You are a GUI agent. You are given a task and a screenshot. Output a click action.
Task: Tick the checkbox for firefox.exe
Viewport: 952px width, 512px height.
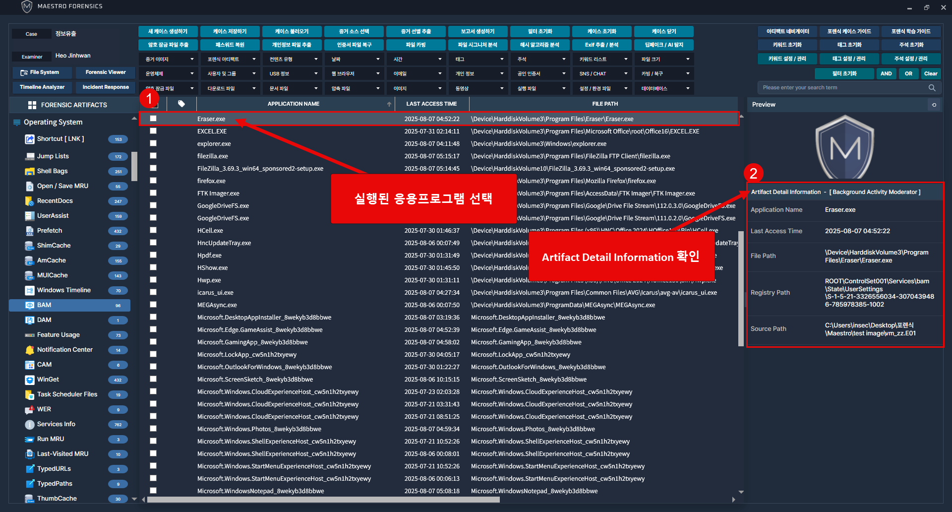click(x=153, y=181)
